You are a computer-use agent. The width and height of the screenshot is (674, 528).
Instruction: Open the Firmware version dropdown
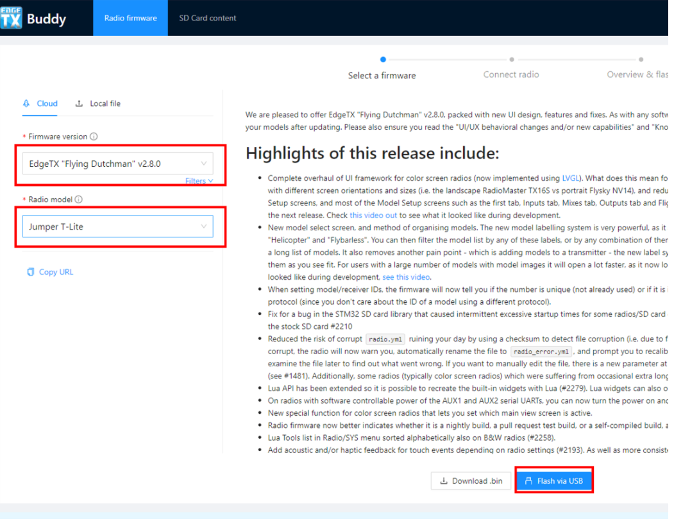tap(119, 165)
